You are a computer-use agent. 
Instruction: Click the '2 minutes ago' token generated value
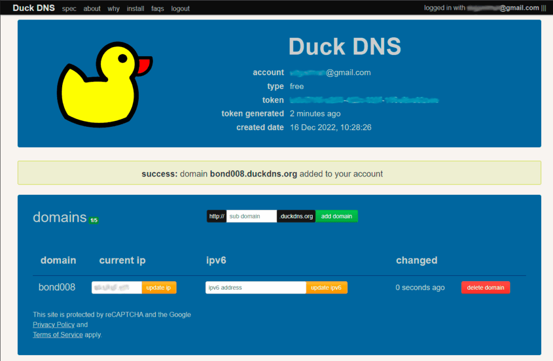315,113
